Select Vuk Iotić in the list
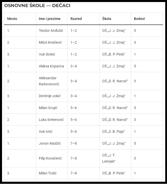 [x=46, y=132]
